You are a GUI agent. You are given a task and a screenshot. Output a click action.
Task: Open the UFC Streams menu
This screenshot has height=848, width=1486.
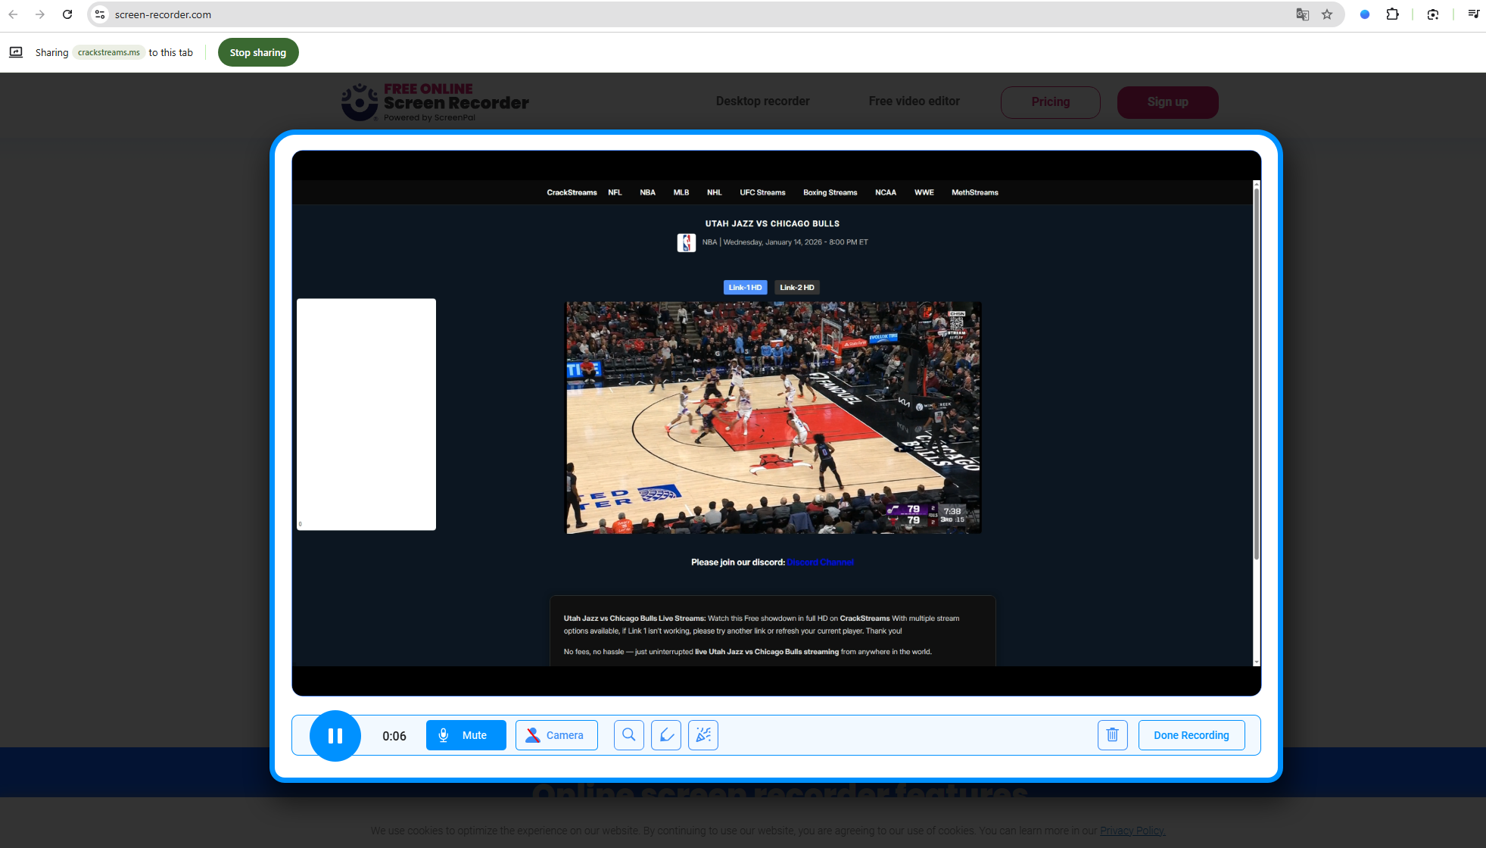(762, 192)
